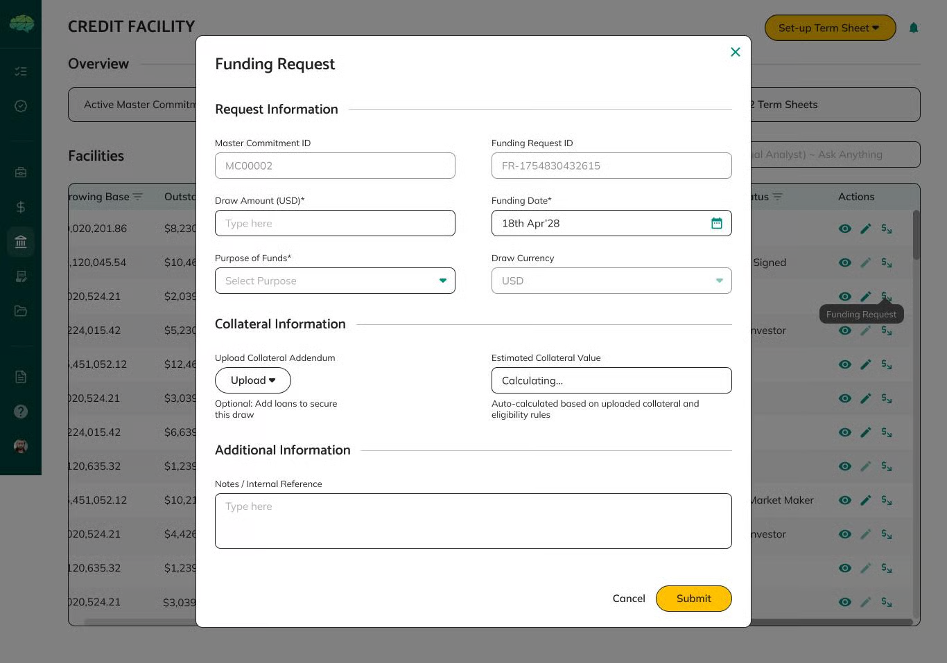The width and height of the screenshot is (947, 663).
Task: Open the help question mark icon
Action: [21, 412]
